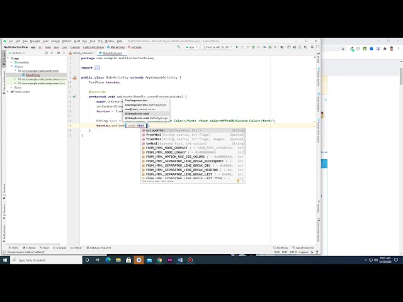Open the Logcat tool window
Viewport: 403px width, 302px height.
pos(59,248)
